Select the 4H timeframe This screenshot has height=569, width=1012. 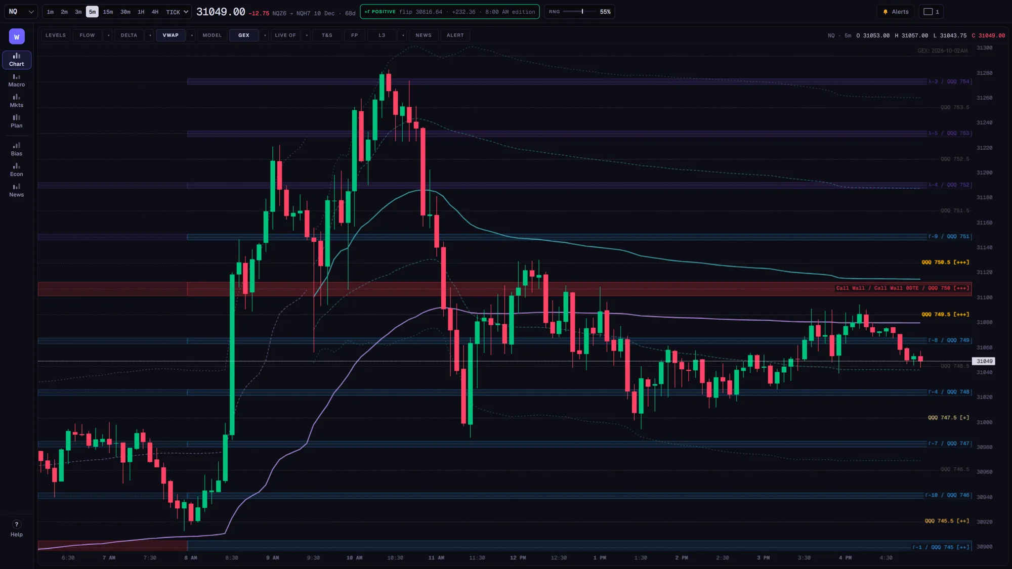tap(155, 12)
